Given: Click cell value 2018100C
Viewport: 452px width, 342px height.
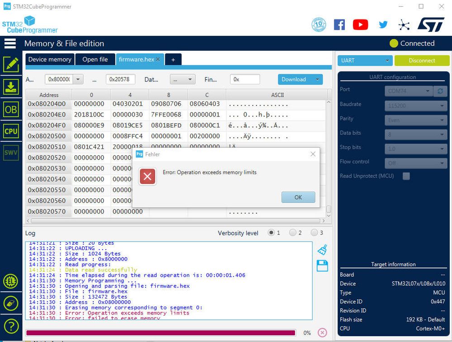Looking at the screenshot, I should point(89,115).
